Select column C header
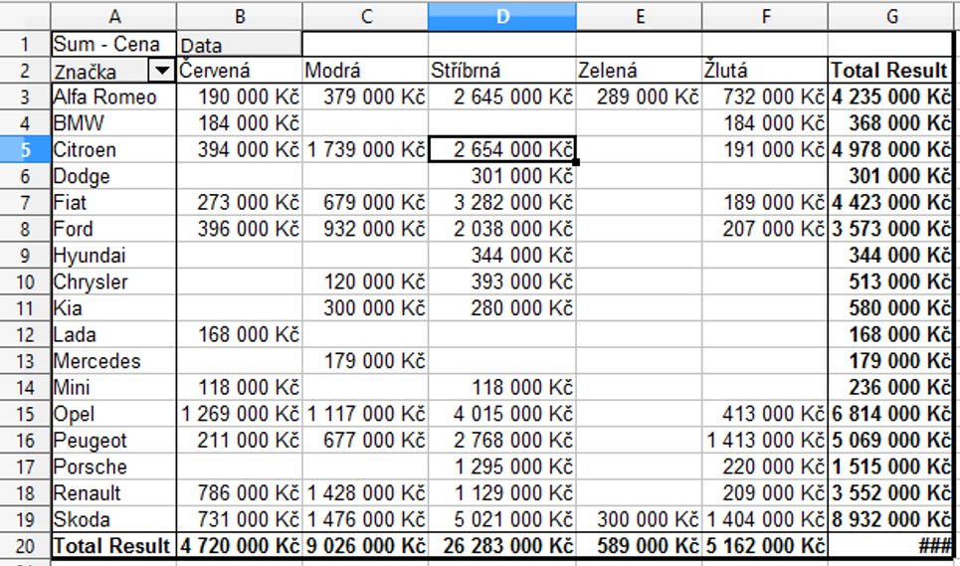960x566 pixels. click(365, 17)
